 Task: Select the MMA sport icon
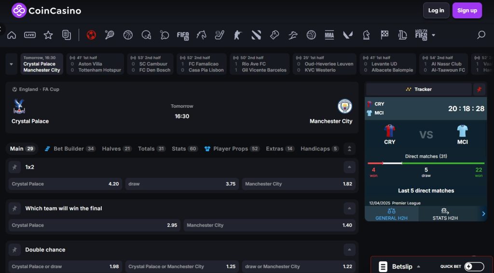pos(329,35)
